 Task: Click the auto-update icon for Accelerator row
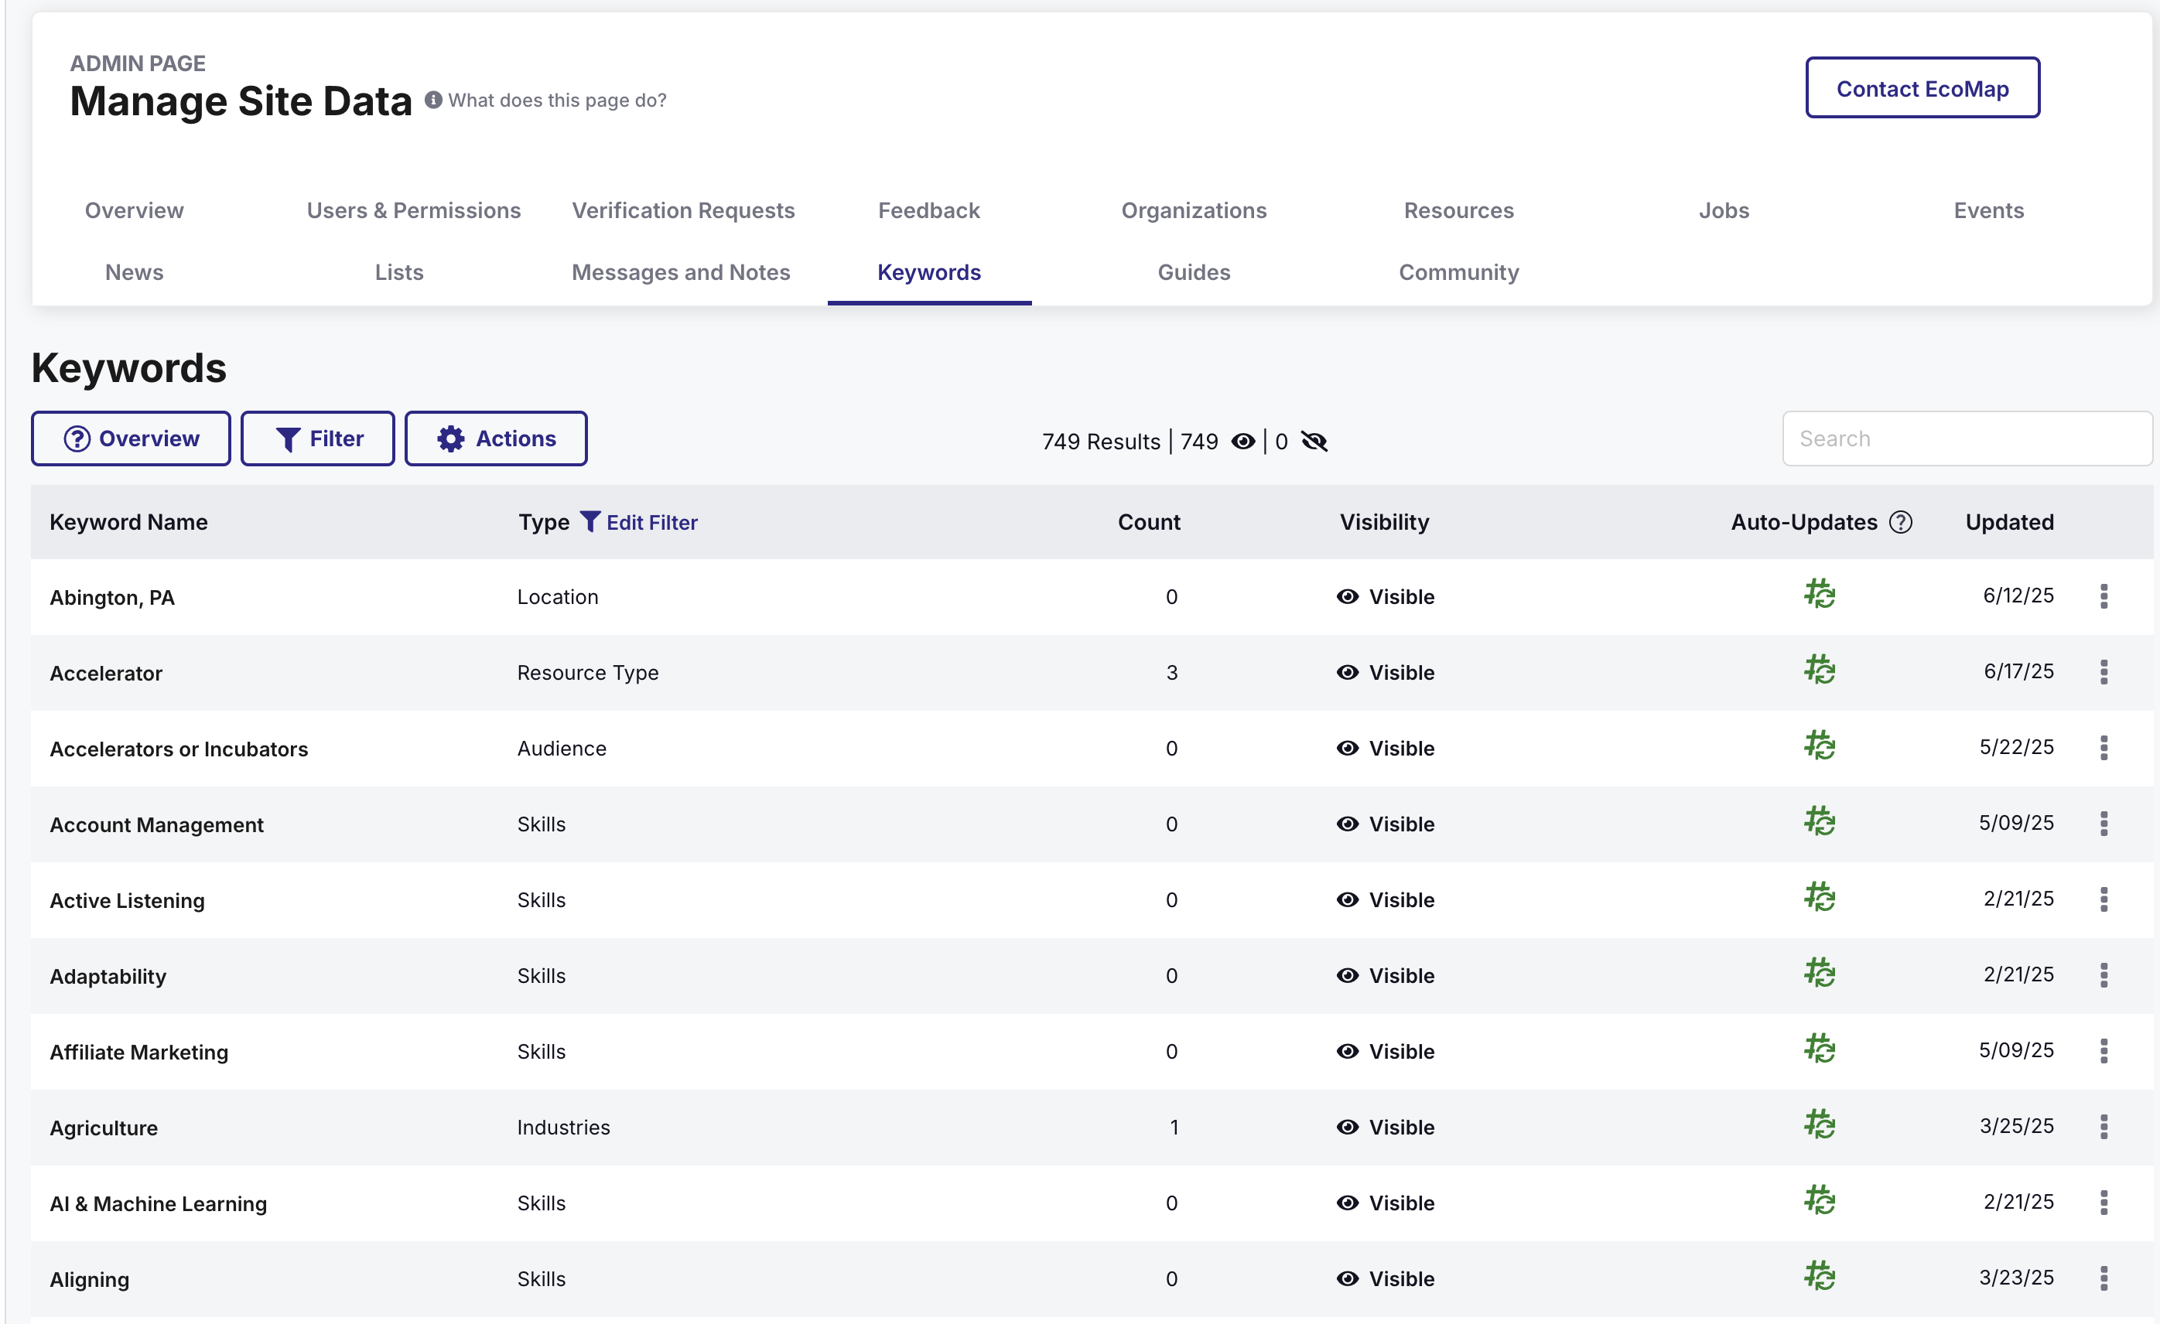1820,670
